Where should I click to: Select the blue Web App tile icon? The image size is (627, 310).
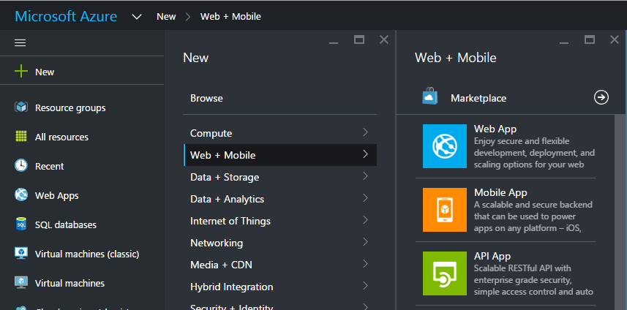coord(445,145)
